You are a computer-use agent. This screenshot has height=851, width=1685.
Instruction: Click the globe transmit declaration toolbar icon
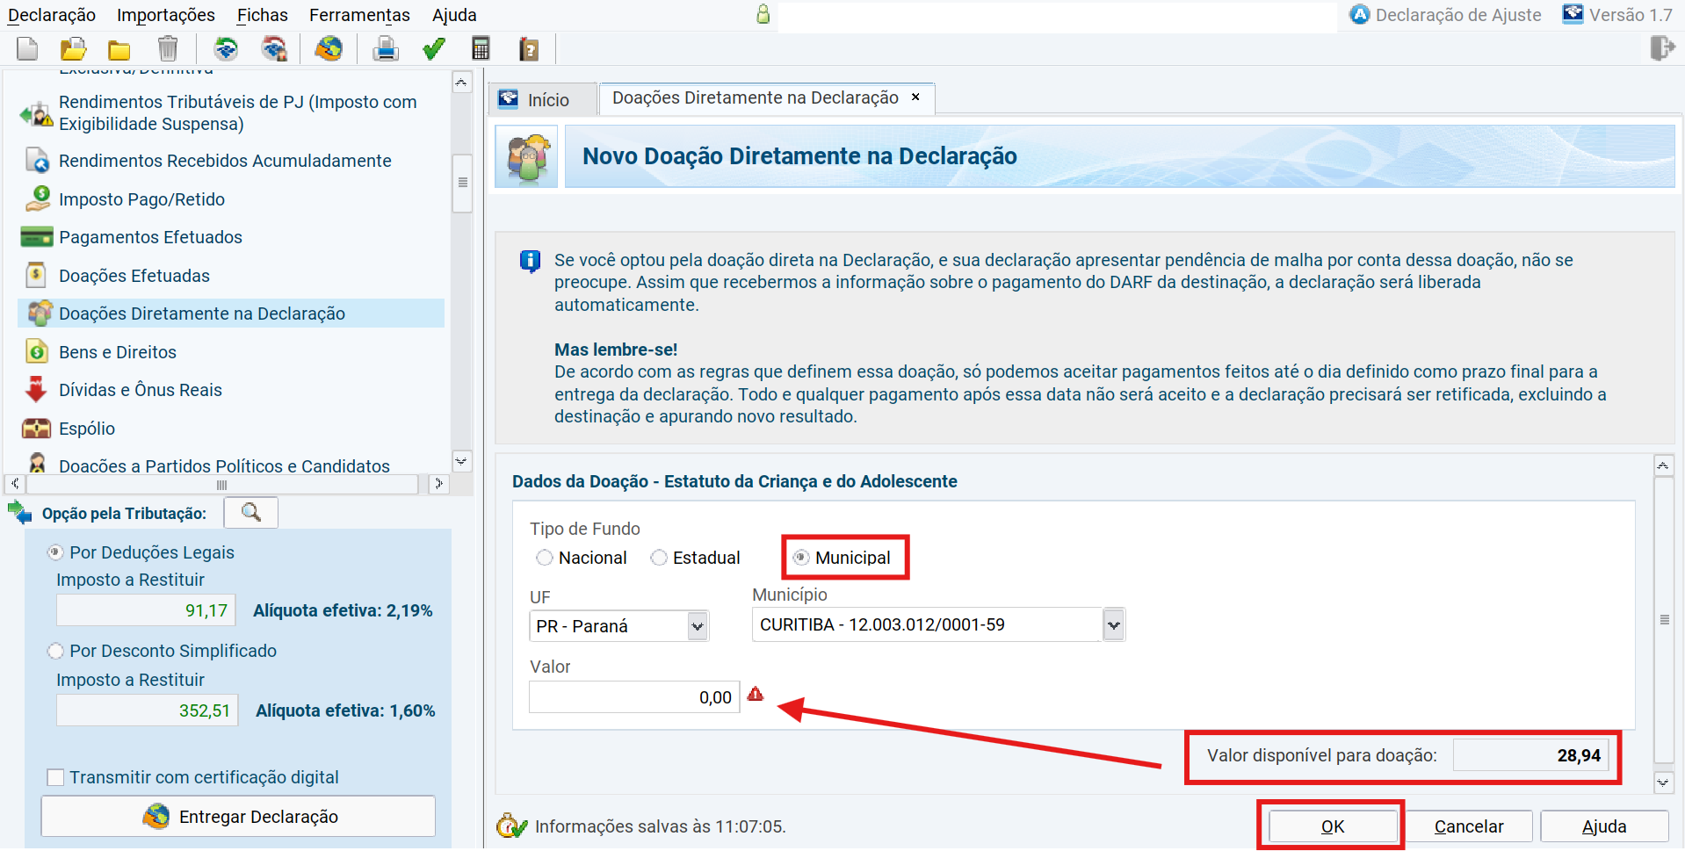(x=329, y=49)
